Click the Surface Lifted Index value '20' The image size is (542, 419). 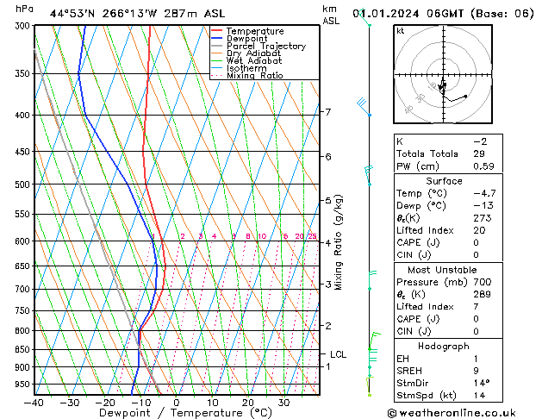tap(479, 230)
